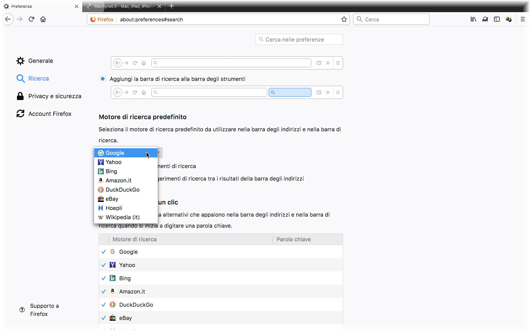Switch to the Macitynet.it tab
Viewport: 530px width, 331px height.
click(x=121, y=6)
